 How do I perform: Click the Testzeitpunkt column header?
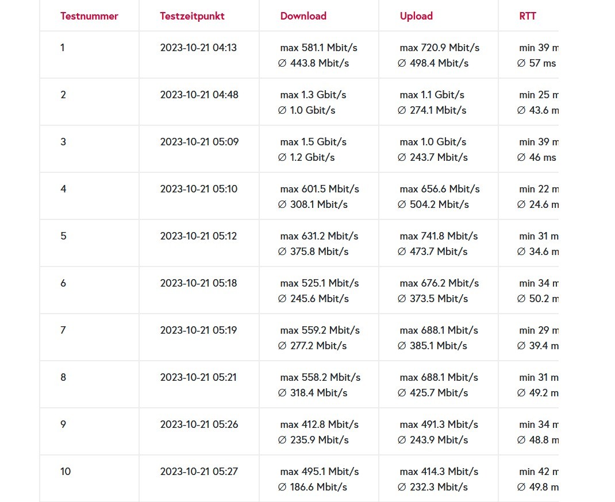point(192,16)
